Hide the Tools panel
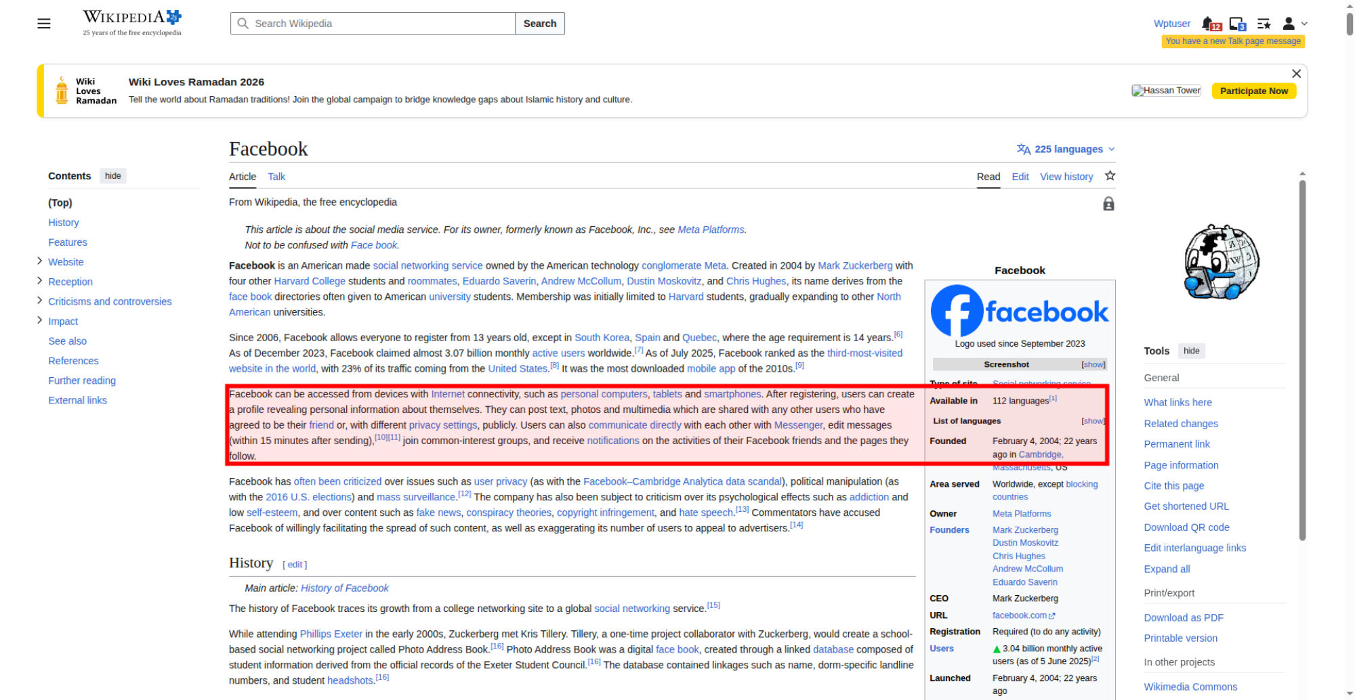This screenshot has width=1355, height=700. [x=1191, y=351]
